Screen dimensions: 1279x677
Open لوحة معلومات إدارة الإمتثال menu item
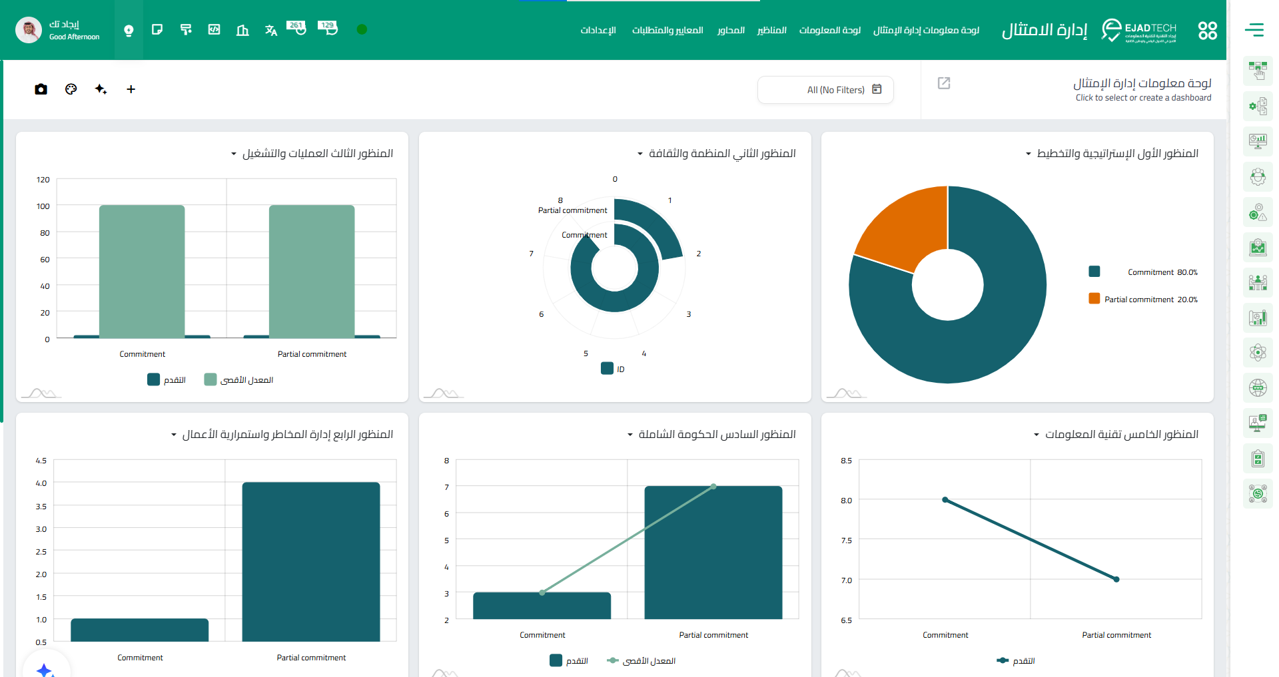point(926,30)
